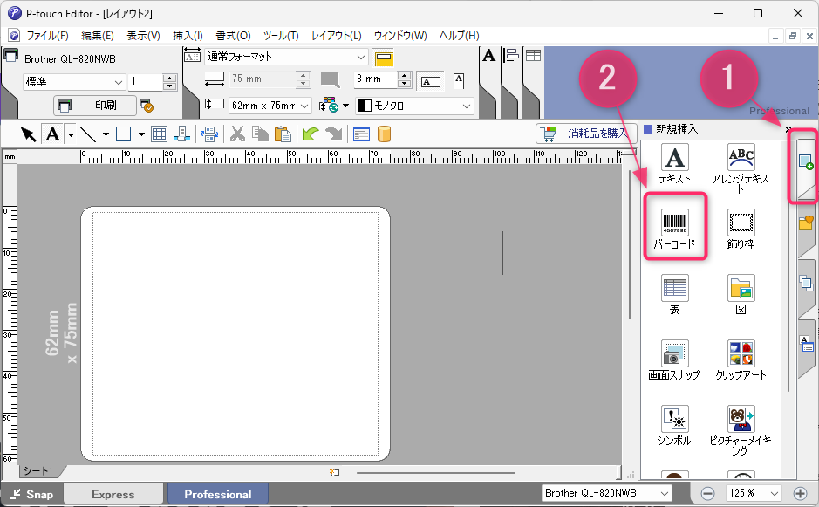
Task: Click the yellow database cylinder icon
Action: 384,134
